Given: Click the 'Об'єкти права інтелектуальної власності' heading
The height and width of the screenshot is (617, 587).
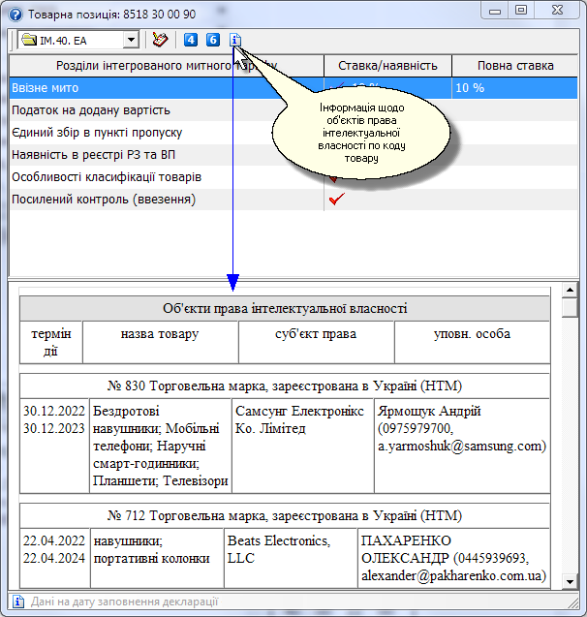Looking at the screenshot, I should [285, 308].
